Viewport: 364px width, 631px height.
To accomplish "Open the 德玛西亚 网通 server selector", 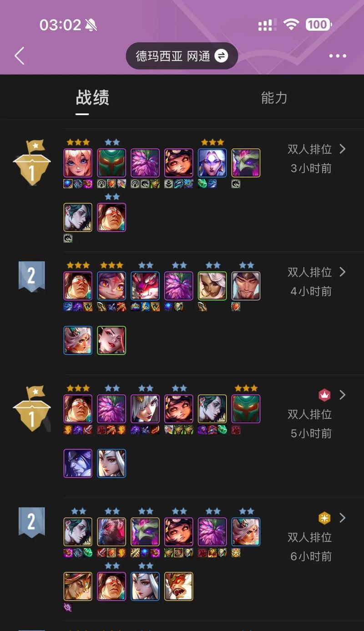I will coord(182,56).
